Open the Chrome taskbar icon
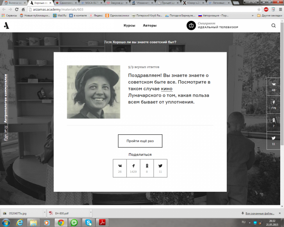Viewport: 284px width, 227px height. tap(61, 222)
